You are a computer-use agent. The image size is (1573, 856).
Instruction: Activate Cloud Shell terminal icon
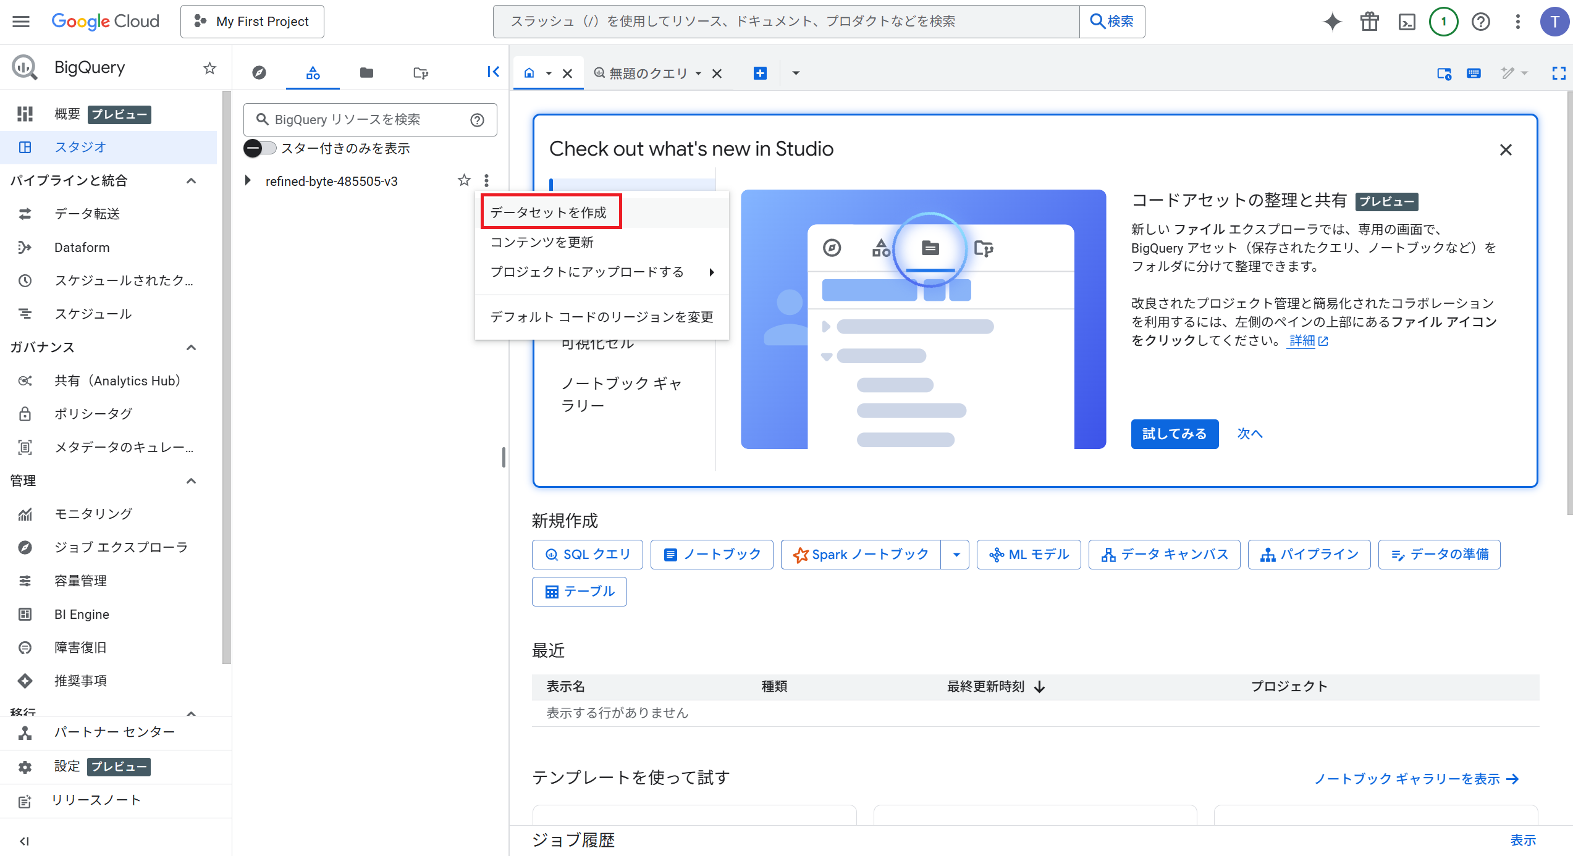[x=1407, y=22]
